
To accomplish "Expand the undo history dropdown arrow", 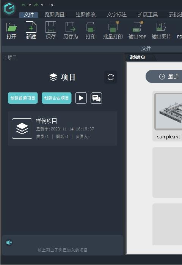I will point(30,5).
